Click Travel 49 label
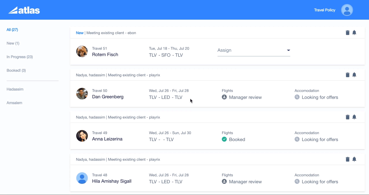The image size is (369, 195). click(99, 133)
